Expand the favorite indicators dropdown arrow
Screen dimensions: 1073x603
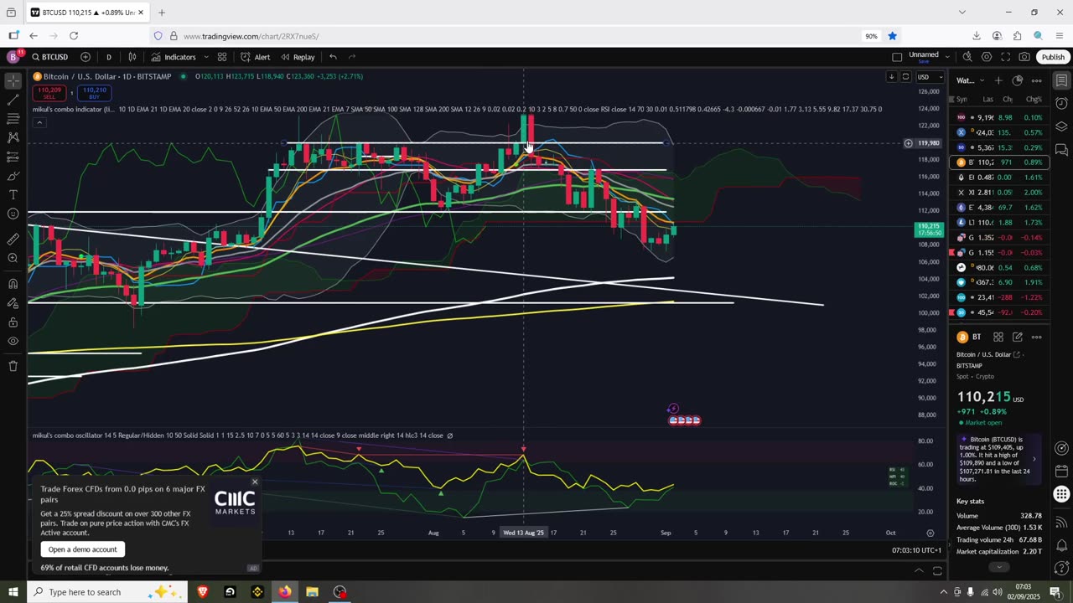click(x=206, y=57)
